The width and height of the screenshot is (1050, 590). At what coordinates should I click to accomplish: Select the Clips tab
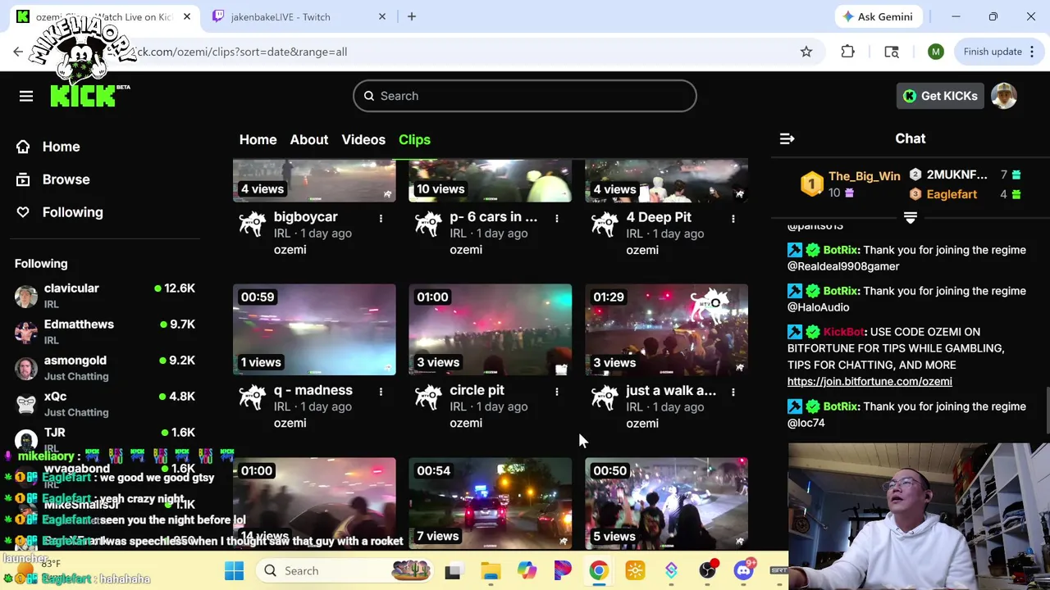pyautogui.click(x=414, y=139)
